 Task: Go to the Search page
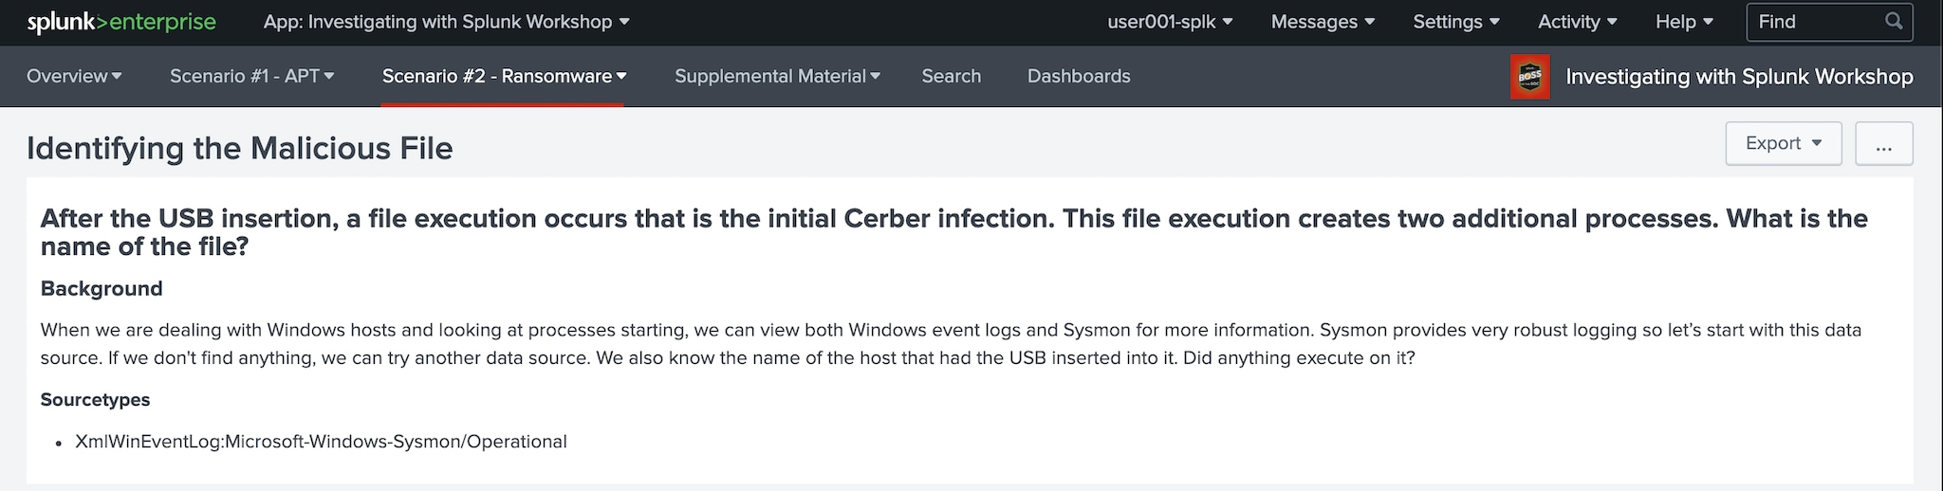point(951,76)
